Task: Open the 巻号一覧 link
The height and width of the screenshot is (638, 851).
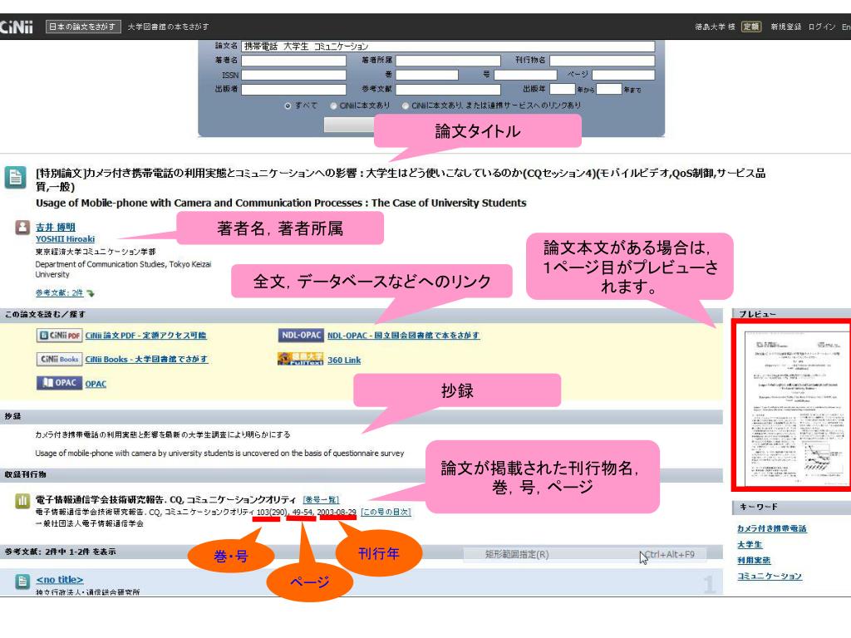Action: (x=321, y=499)
